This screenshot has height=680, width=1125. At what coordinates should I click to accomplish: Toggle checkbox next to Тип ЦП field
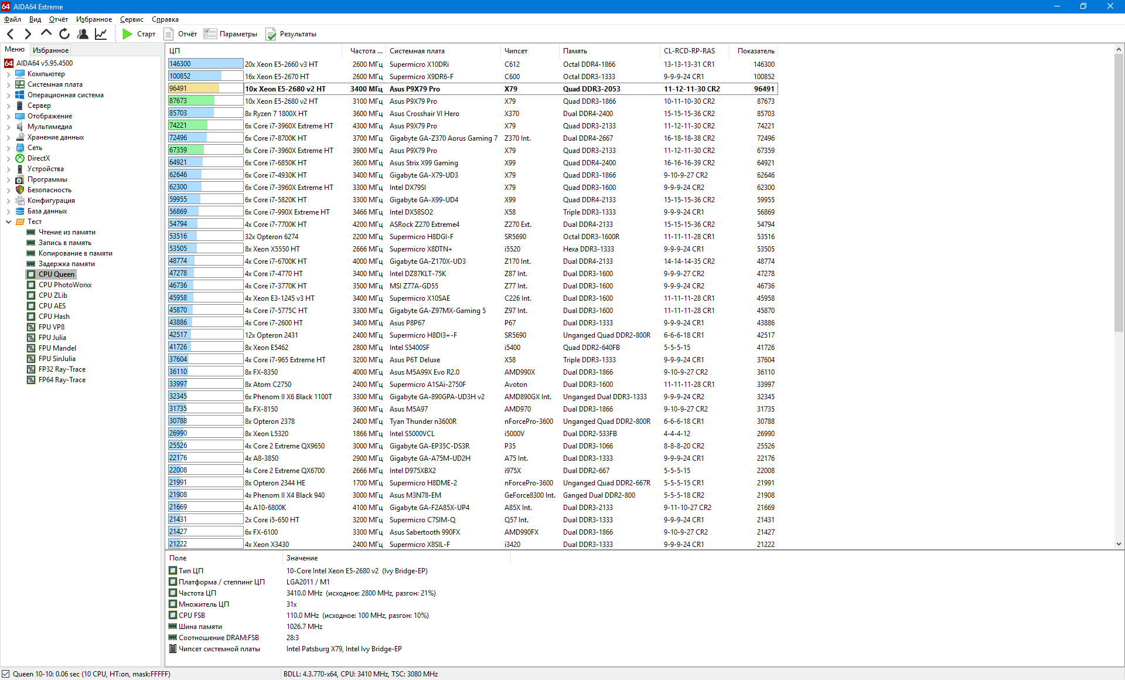173,570
